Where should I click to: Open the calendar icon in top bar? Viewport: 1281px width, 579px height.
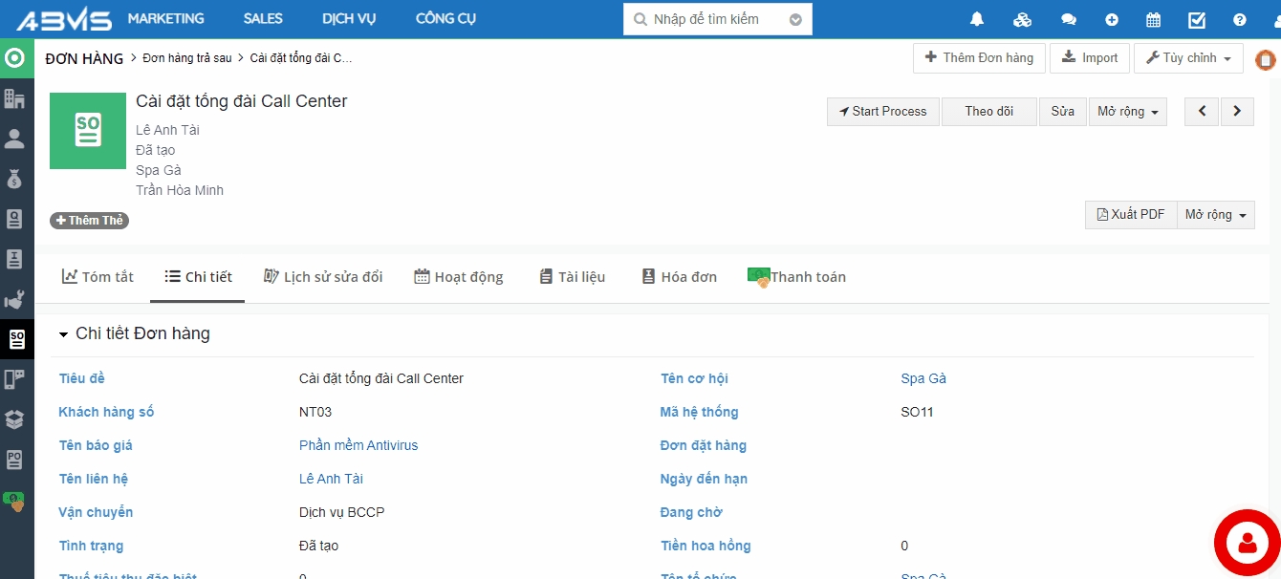pyautogui.click(x=1154, y=19)
